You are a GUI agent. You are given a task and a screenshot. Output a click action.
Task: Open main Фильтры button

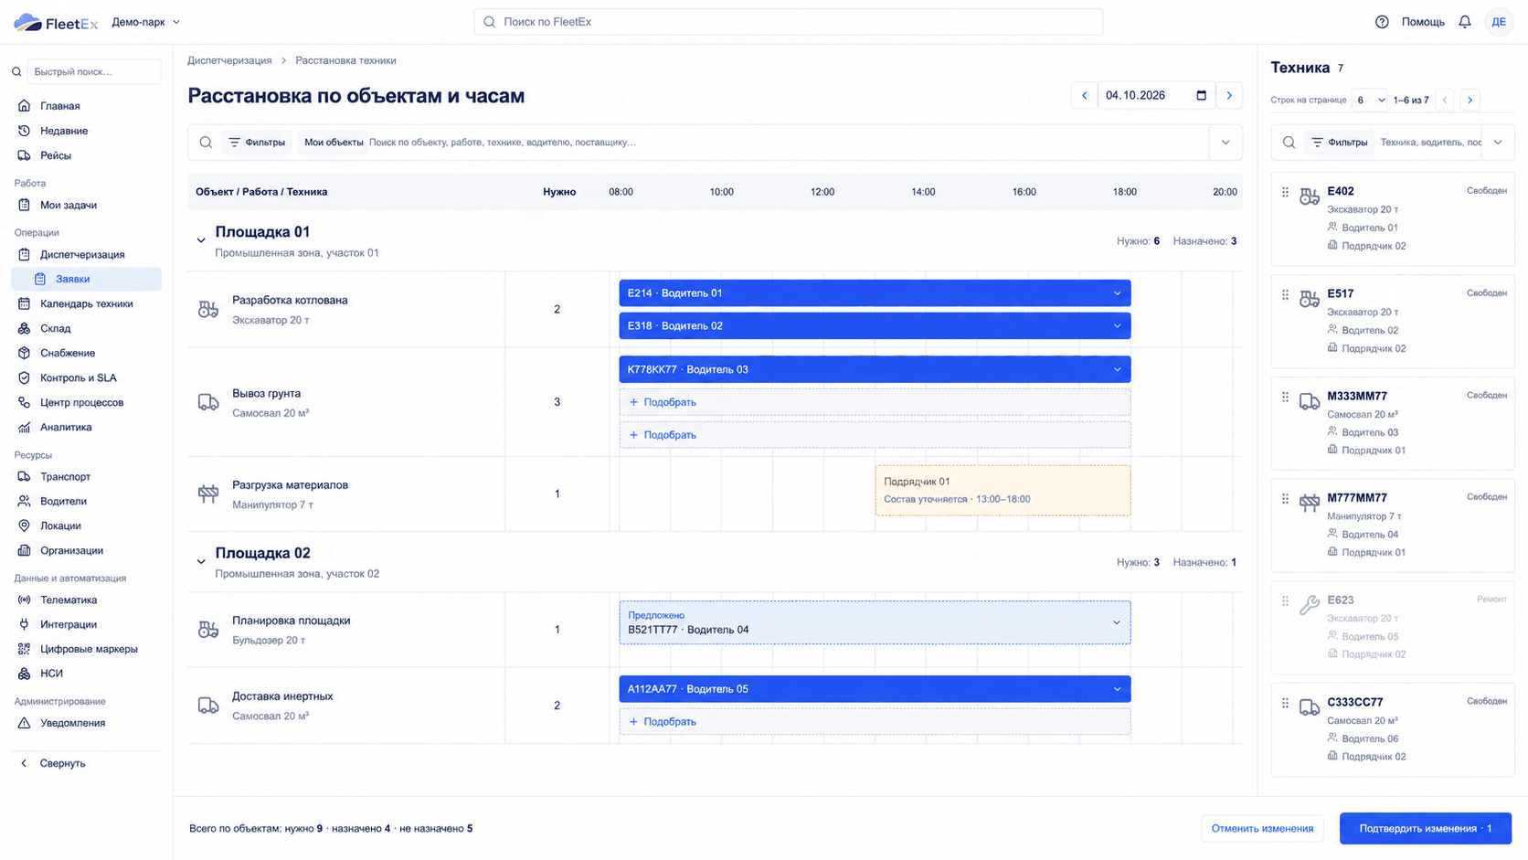pos(257,143)
